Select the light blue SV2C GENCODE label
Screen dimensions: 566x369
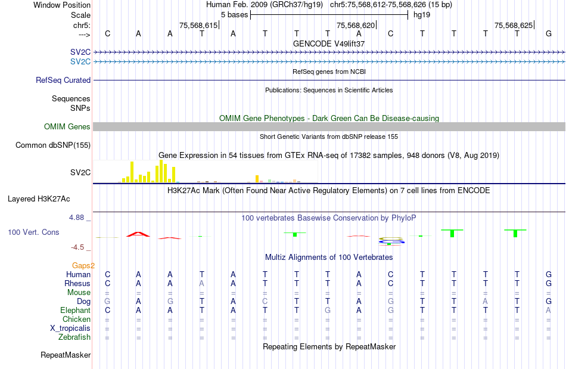[80, 62]
